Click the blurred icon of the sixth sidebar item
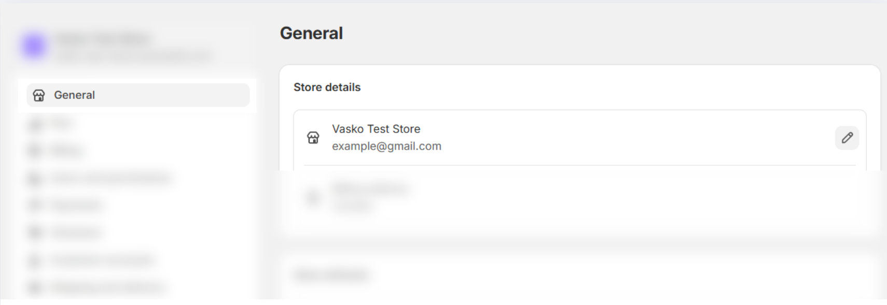887x305 pixels. [x=35, y=233]
